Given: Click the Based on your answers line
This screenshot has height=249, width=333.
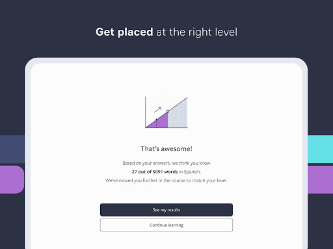Looking at the screenshot, I should [x=166, y=163].
